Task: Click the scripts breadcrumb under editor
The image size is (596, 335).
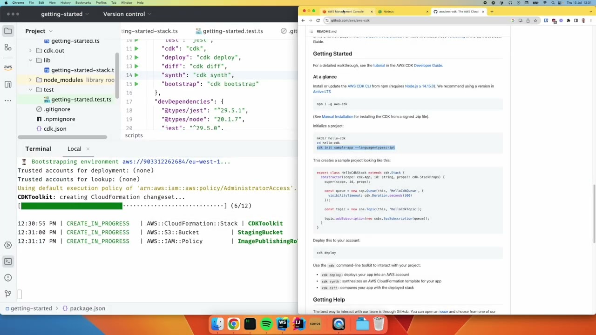Action: 134,135
